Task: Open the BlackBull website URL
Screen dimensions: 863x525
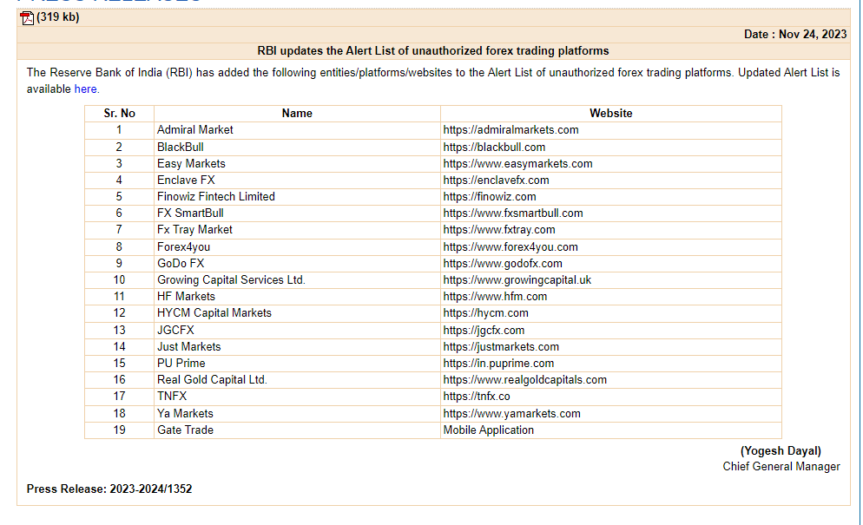Action: pos(493,147)
